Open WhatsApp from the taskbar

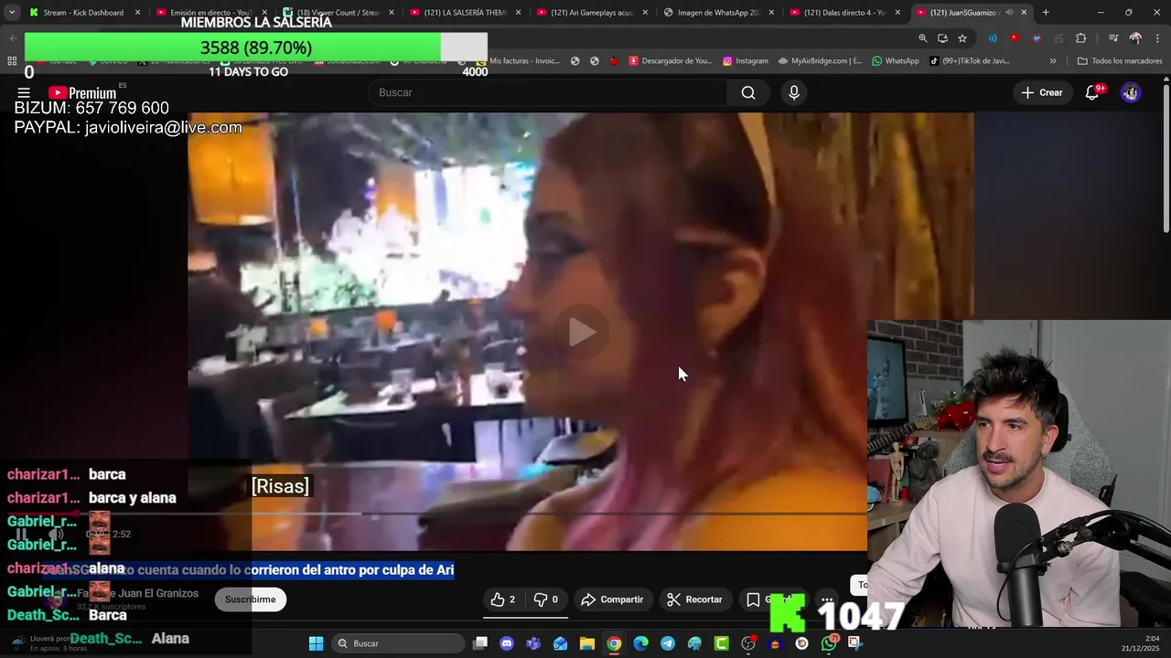[x=829, y=643]
